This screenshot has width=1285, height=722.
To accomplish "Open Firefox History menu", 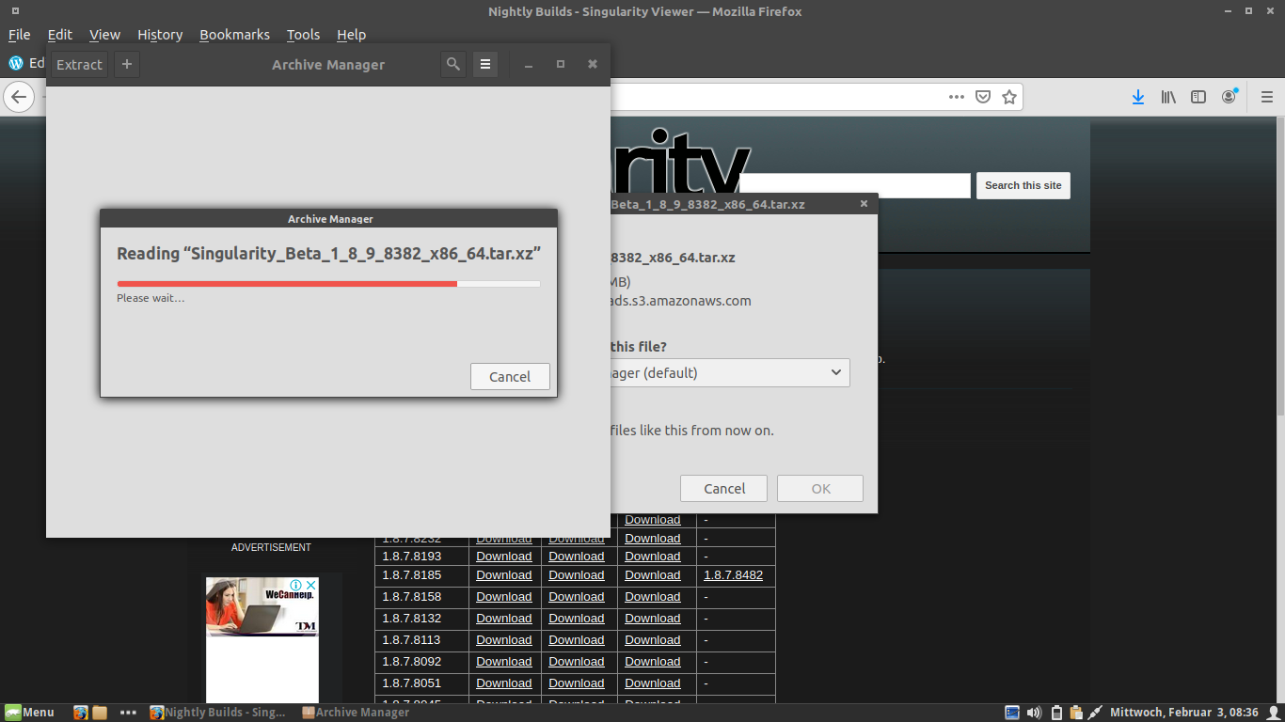I will tap(160, 35).
